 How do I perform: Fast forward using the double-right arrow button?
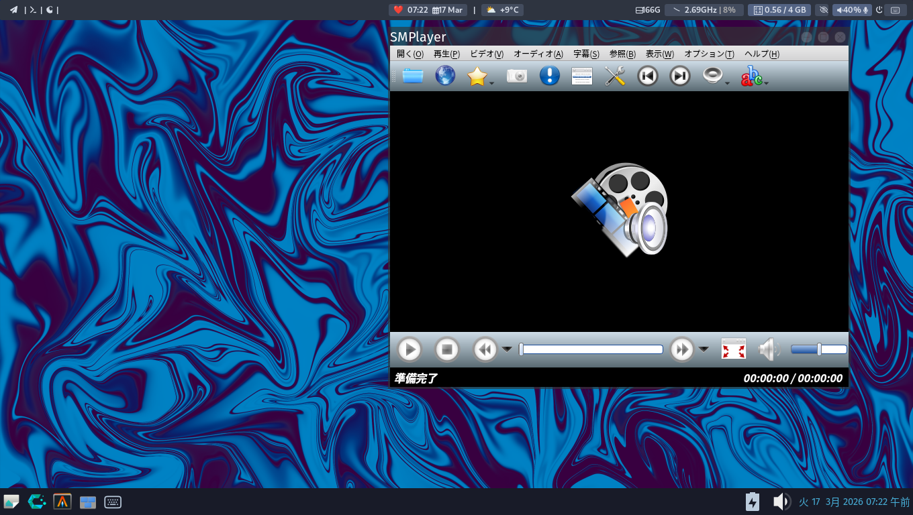681,349
